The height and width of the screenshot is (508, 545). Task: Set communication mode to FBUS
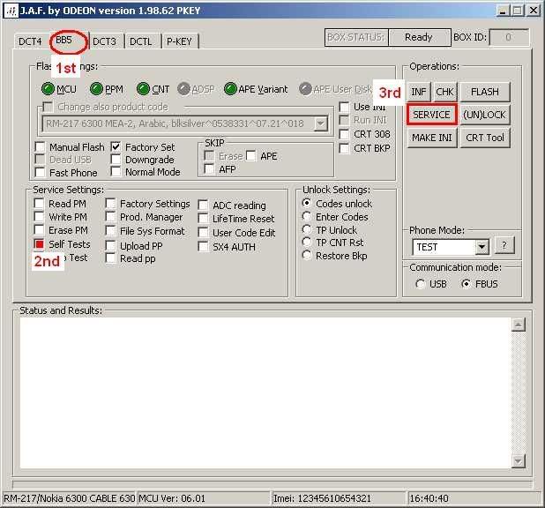coord(467,284)
